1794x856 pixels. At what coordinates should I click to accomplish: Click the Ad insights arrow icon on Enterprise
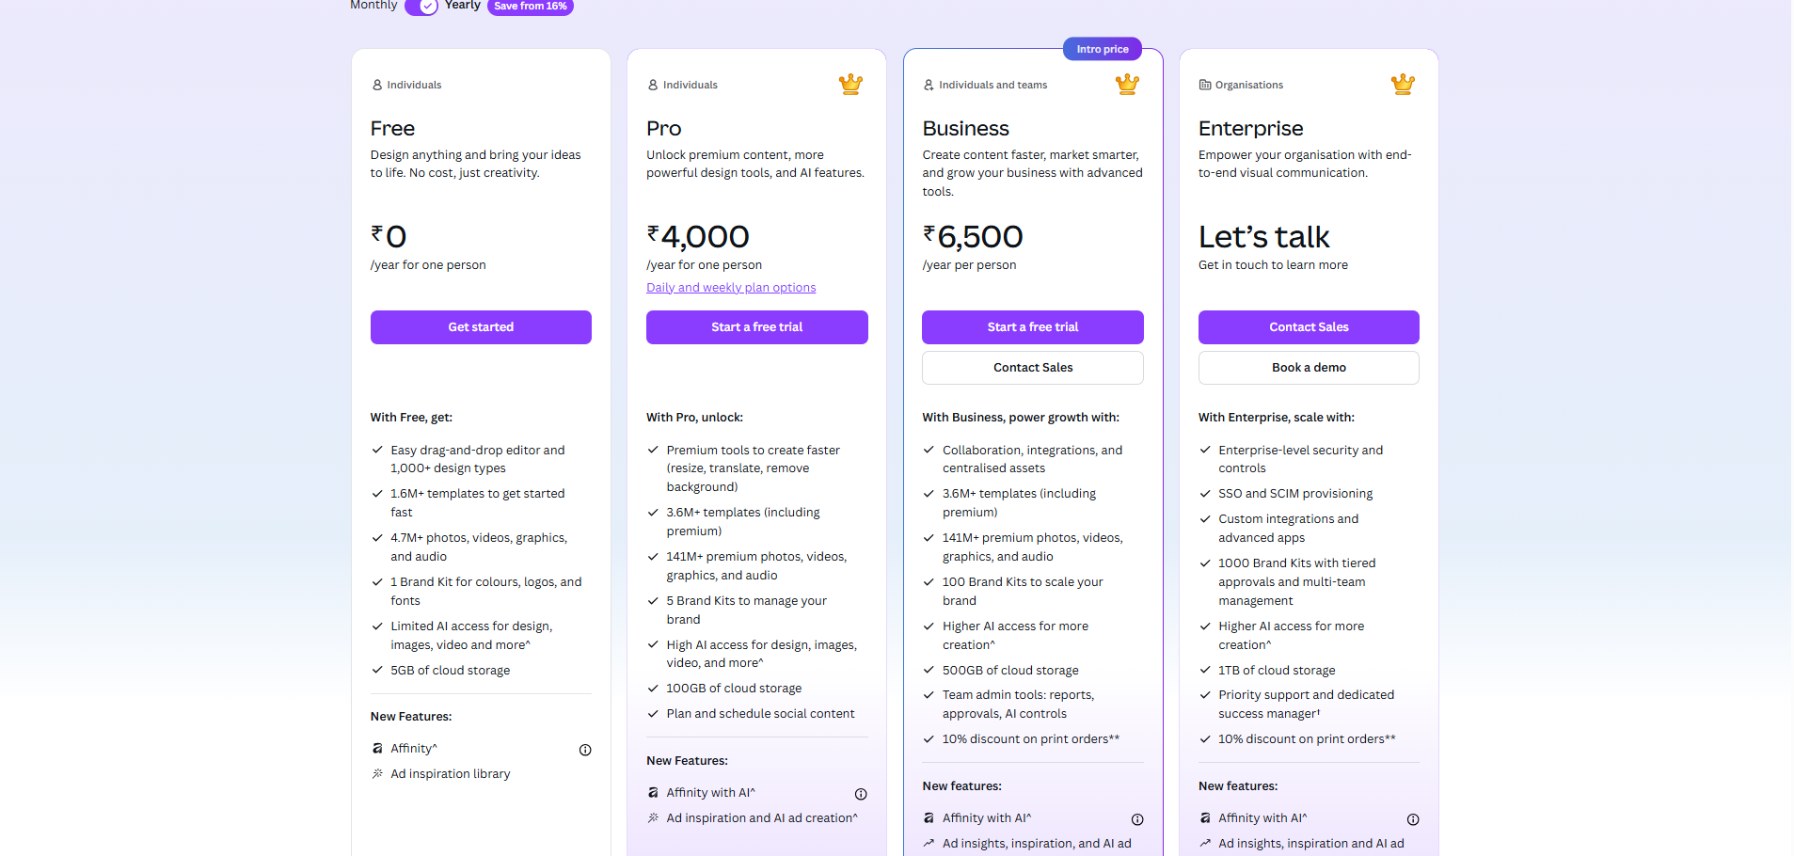click(x=1205, y=843)
